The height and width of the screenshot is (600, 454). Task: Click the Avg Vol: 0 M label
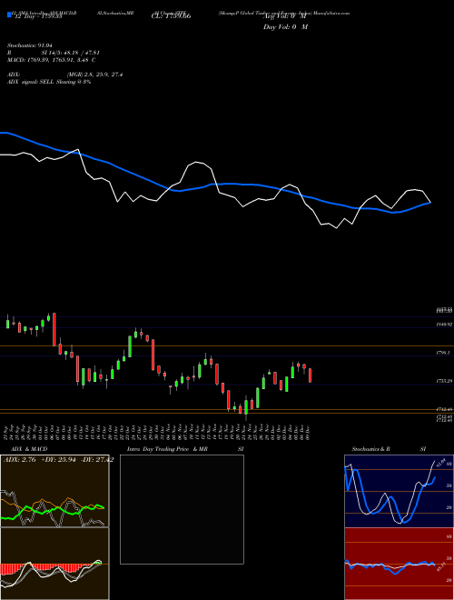284,16
